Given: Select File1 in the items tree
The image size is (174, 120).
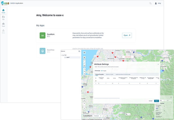Looking at the screenshot, I should click(65, 55).
